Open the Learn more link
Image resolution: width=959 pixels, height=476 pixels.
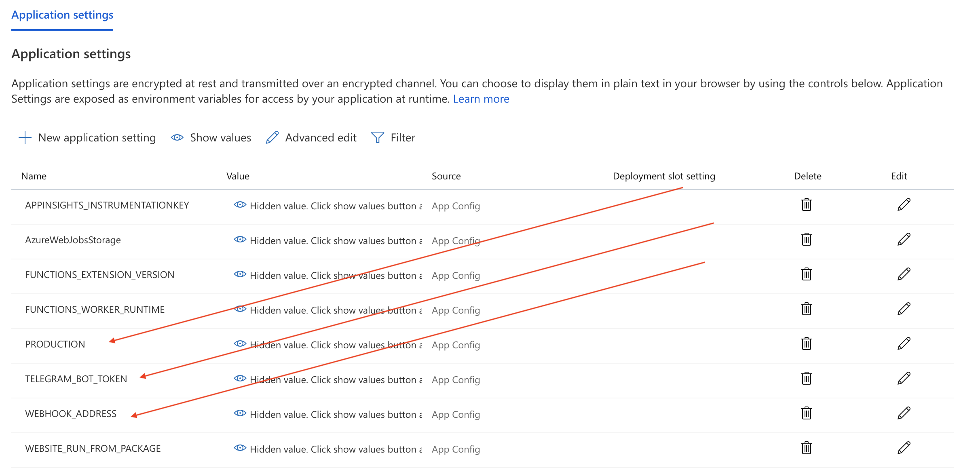coord(481,99)
